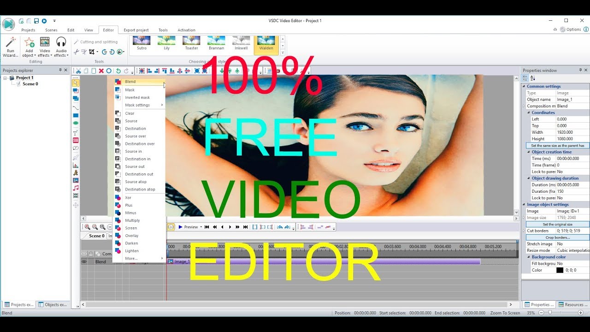Screen dimensions: 590x332
Task: Click the save icon in quick access bar
Action: 36,21
